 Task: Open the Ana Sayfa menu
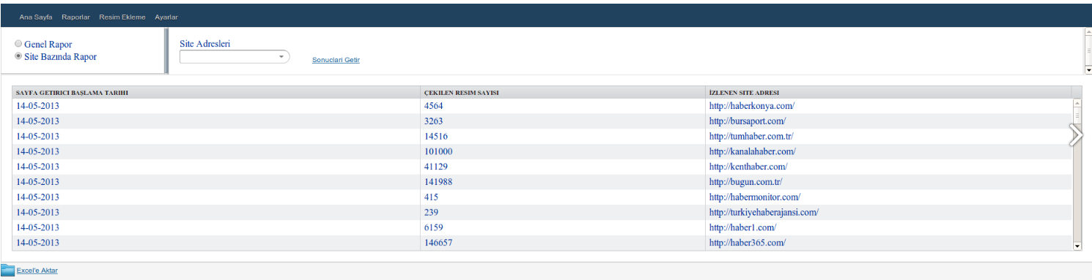pyautogui.click(x=35, y=17)
